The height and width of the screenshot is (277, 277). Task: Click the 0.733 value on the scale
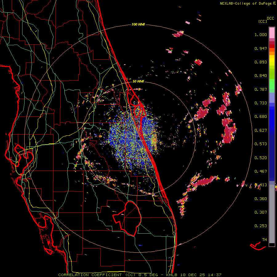[x=261, y=103]
